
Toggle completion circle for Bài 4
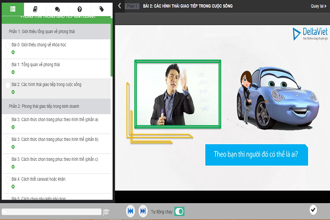pyautogui.click(x=7, y=180)
